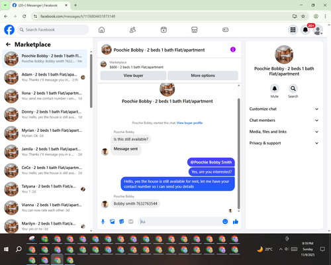Click the 'Is this still available?' message
This screenshot has height=265, width=331.
131,139
